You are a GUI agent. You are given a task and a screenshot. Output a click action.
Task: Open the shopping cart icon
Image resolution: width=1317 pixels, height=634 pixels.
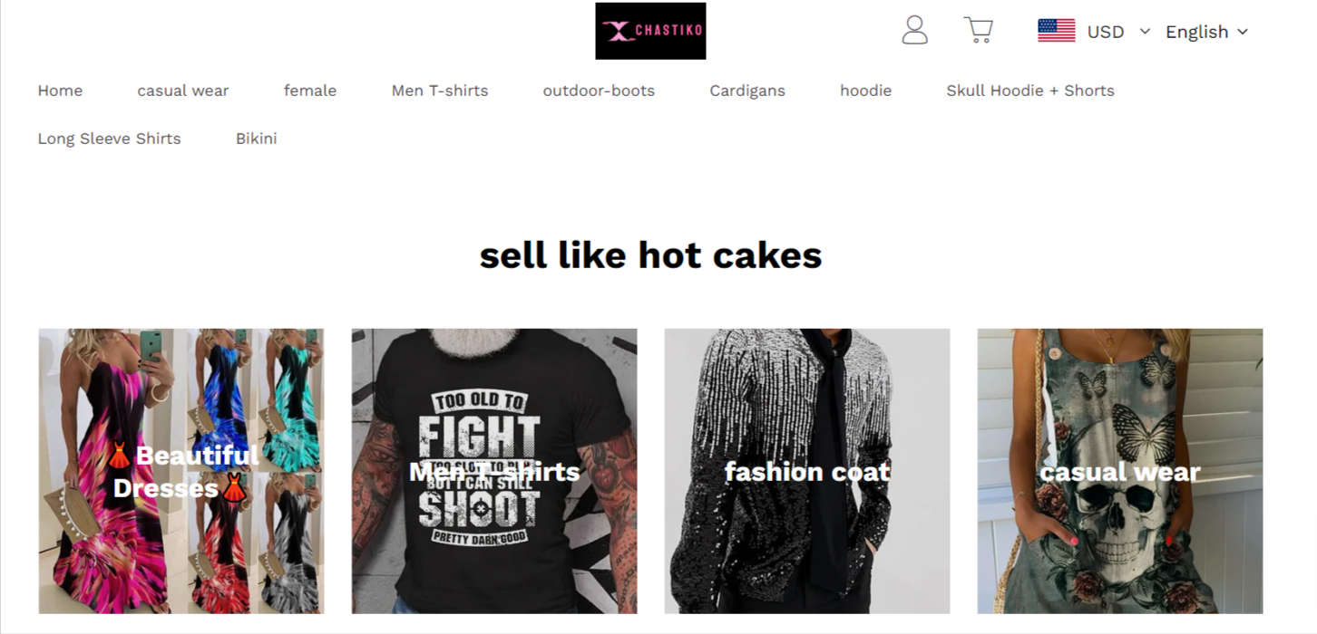(978, 30)
